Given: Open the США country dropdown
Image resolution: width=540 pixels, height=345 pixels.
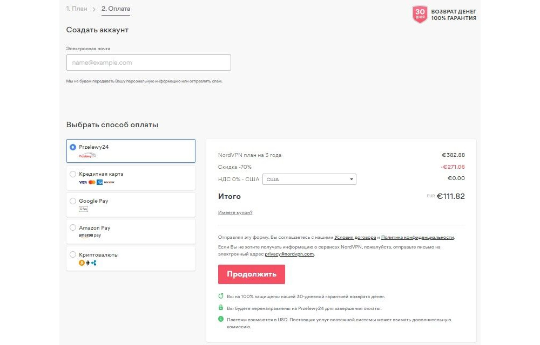Looking at the screenshot, I should coord(309,180).
